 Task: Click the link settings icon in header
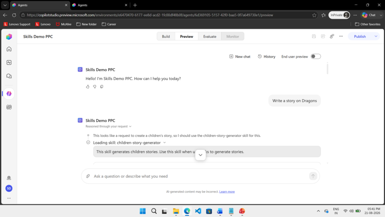tap(332, 37)
